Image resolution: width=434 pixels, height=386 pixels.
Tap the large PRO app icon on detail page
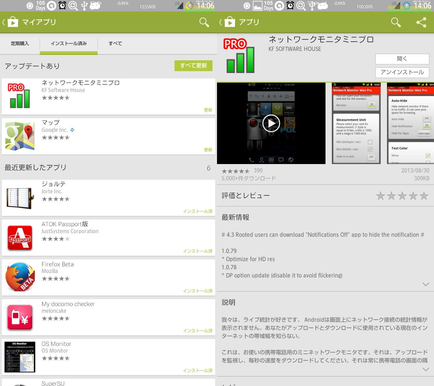pos(240,56)
